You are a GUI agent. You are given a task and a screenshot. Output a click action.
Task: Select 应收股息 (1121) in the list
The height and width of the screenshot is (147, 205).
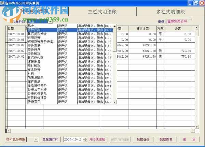click(x=70, y=50)
